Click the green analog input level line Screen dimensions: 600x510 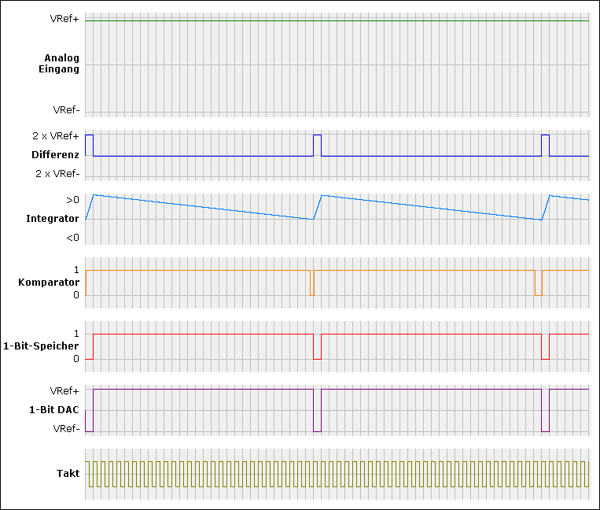(x=337, y=20)
